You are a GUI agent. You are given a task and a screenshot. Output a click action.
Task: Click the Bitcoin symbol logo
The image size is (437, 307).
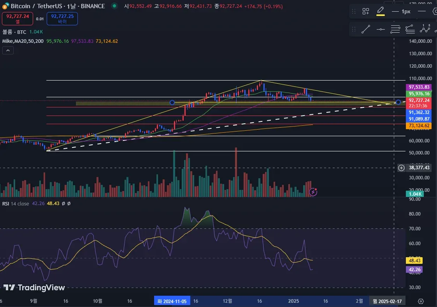click(5, 6)
